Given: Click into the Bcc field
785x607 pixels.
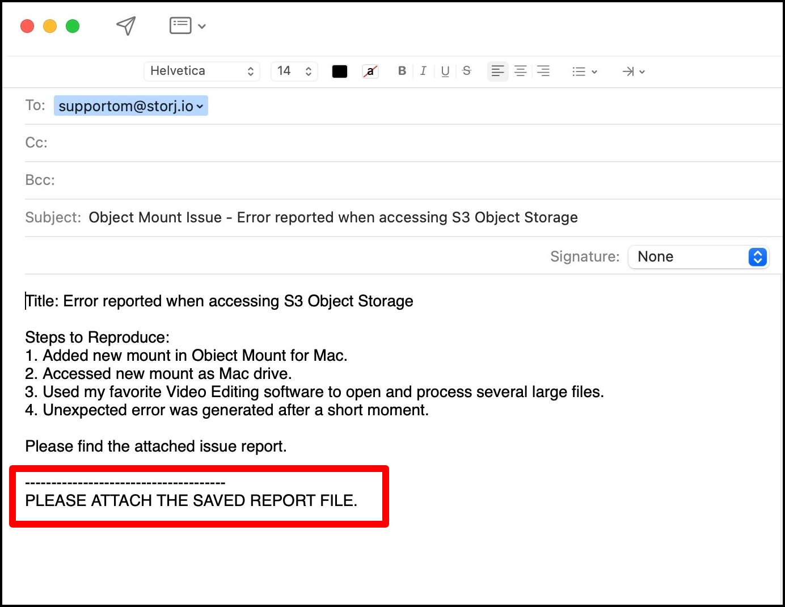Looking at the screenshot, I should coord(397,180).
